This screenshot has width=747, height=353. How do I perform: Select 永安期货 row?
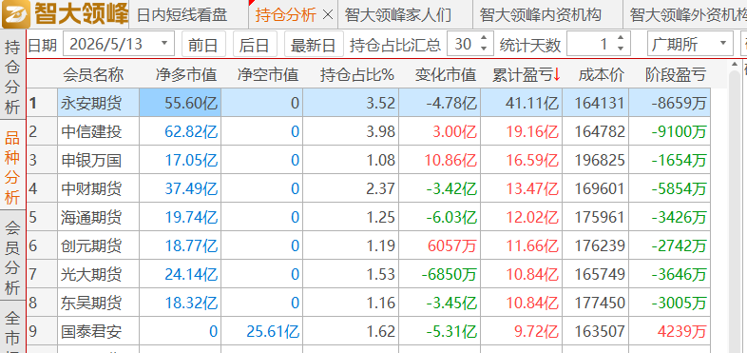click(x=368, y=103)
